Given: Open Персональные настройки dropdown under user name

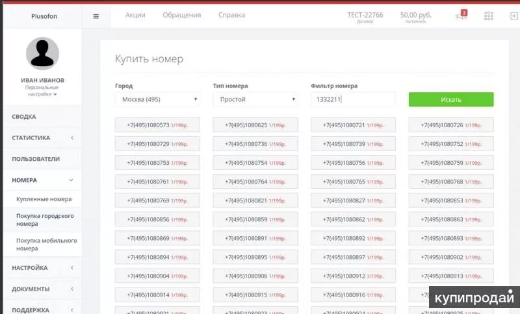Looking at the screenshot, I should click(42, 91).
